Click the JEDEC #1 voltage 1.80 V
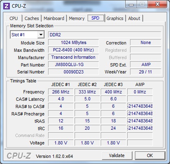Image resolution: width=170 pixels, height=164 pixels. (x=61, y=143)
